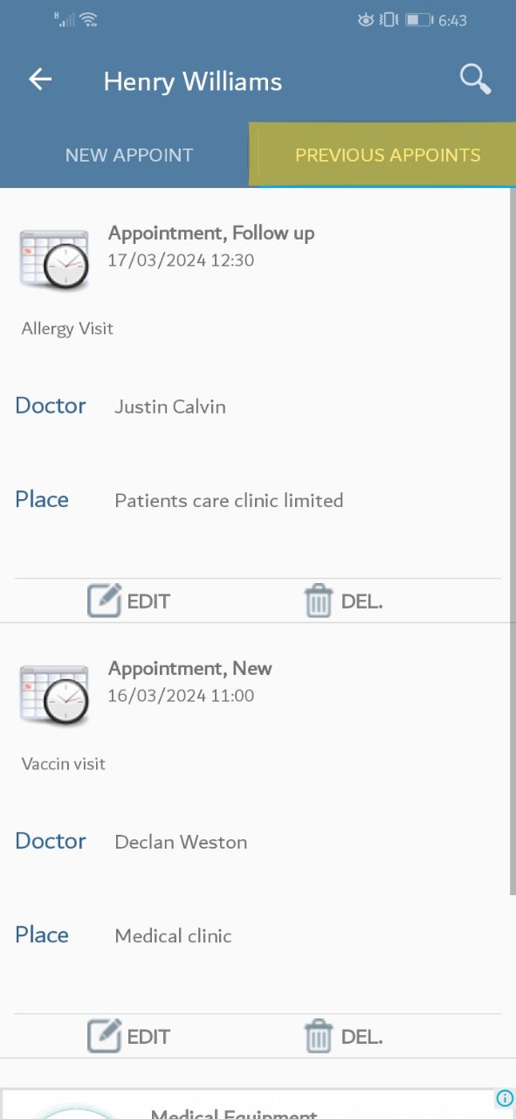Tap the calendar clock icon for Follow up appointment
The height and width of the screenshot is (1119, 516).
(x=54, y=259)
